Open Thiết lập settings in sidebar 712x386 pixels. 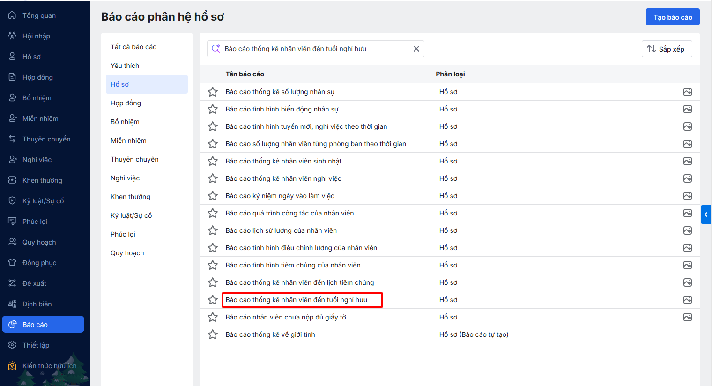36,345
